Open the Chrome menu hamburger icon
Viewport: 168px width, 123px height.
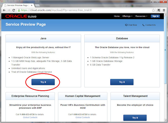click(x=164, y=10)
